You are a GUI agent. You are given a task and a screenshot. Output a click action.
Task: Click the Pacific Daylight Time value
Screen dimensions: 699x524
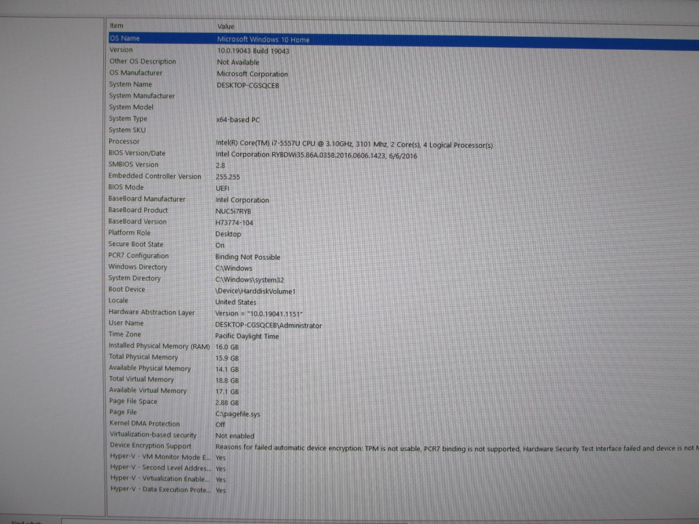click(x=247, y=336)
